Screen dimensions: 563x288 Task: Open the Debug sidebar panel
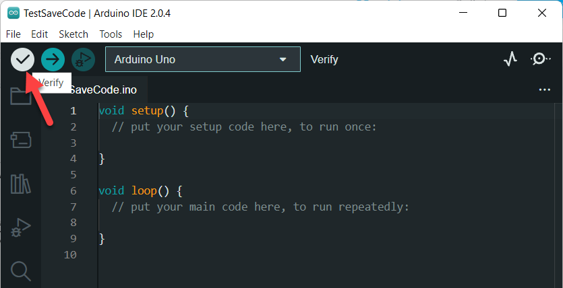[20, 228]
